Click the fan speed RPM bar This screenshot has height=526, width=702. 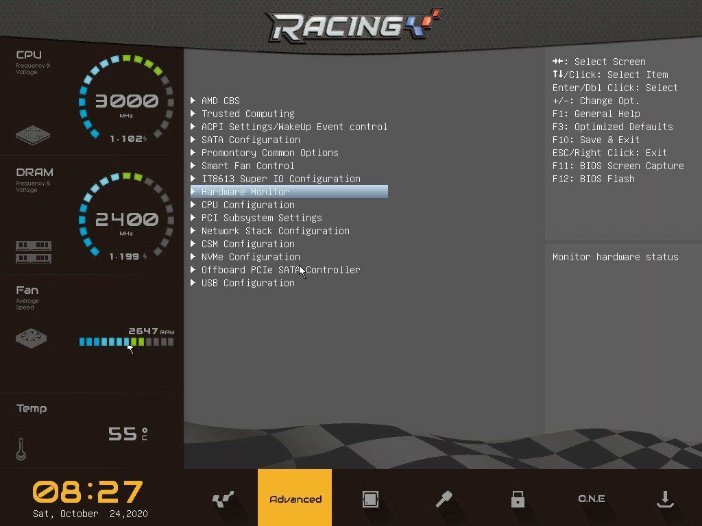click(126, 342)
